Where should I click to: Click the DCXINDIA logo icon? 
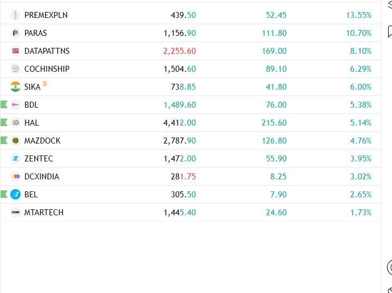(x=15, y=177)
